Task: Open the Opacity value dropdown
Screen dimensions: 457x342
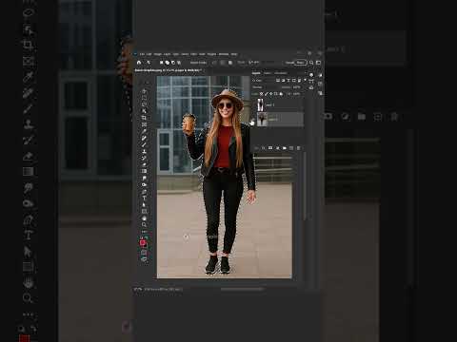Action: tap(297, 87)
